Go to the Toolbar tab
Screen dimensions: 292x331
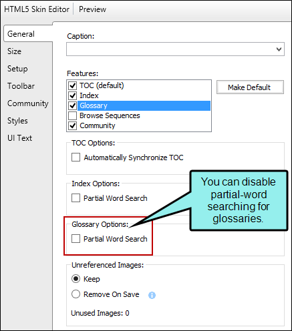click(21, 86)
